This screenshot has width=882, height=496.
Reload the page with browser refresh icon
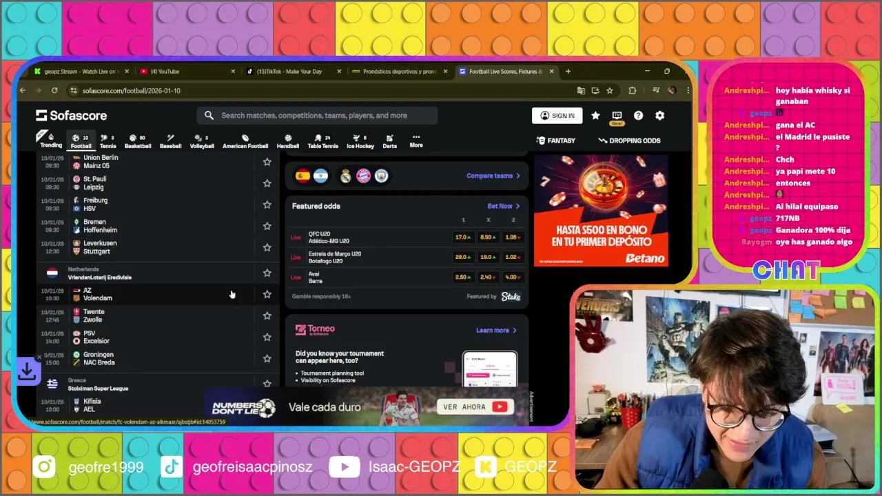point(54,90)
